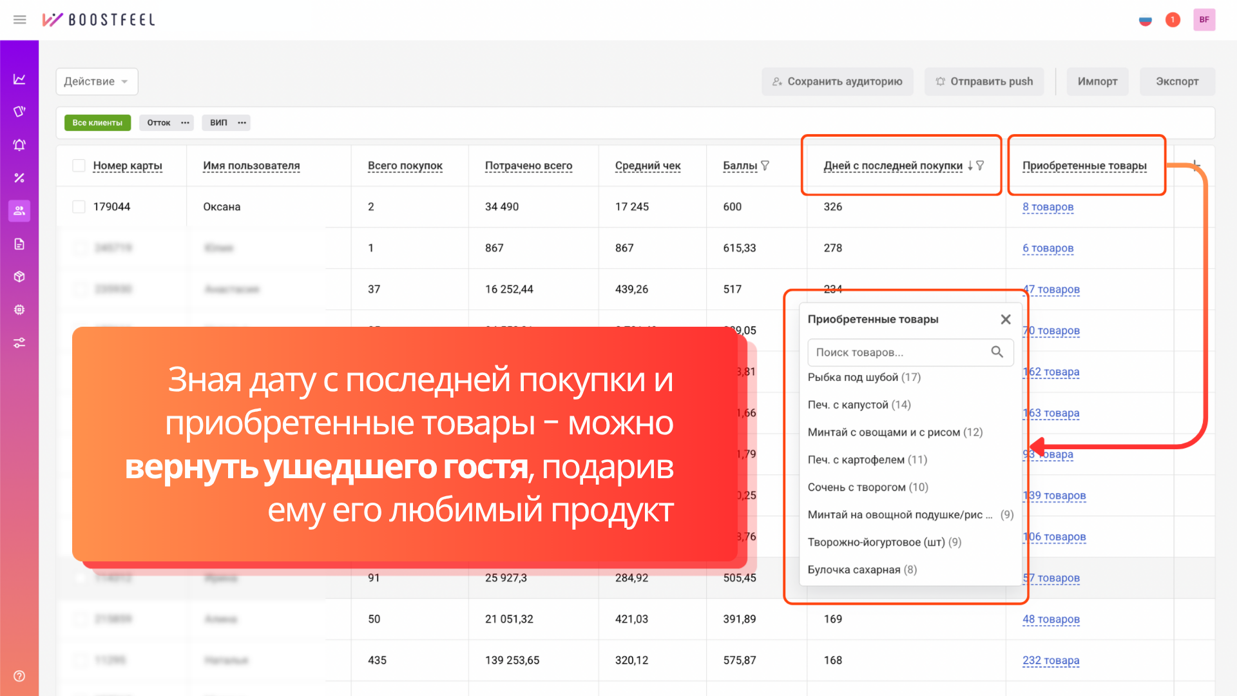Open the three-dot menu of ВИП segment

click(242, 122)
